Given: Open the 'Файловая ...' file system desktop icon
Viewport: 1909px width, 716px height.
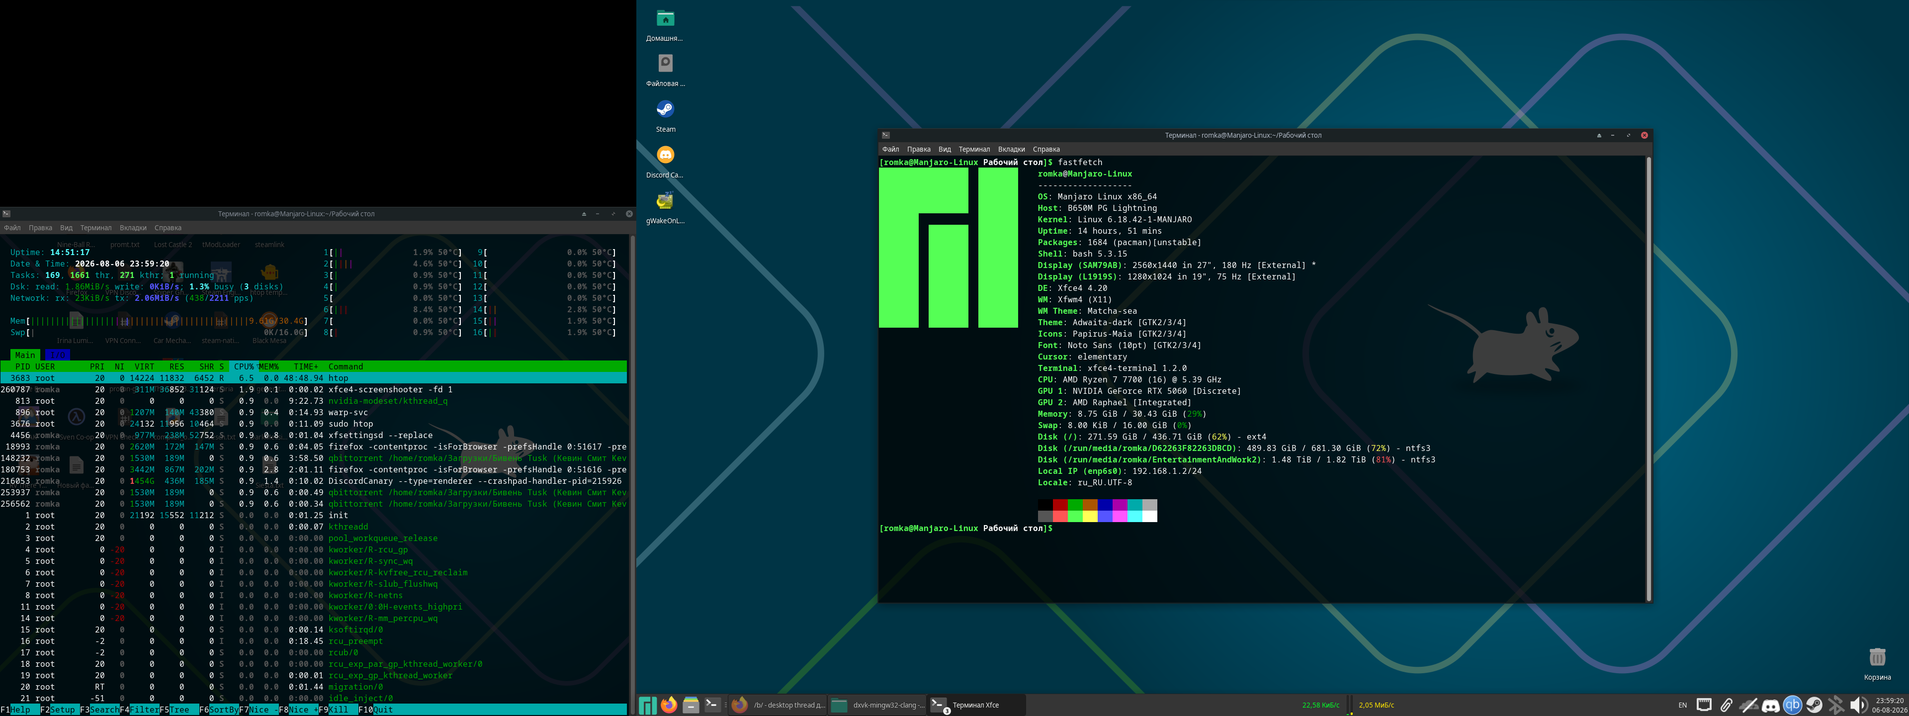Looking at the screenshot, I should 665,71.
